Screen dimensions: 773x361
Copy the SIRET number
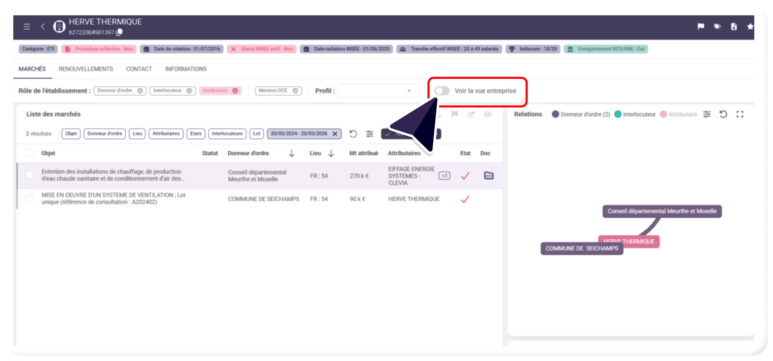click(x=119, y=32)
